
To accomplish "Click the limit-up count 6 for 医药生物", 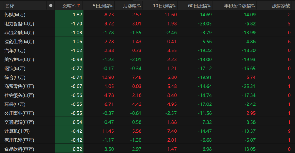I will [x=289, y=42].
